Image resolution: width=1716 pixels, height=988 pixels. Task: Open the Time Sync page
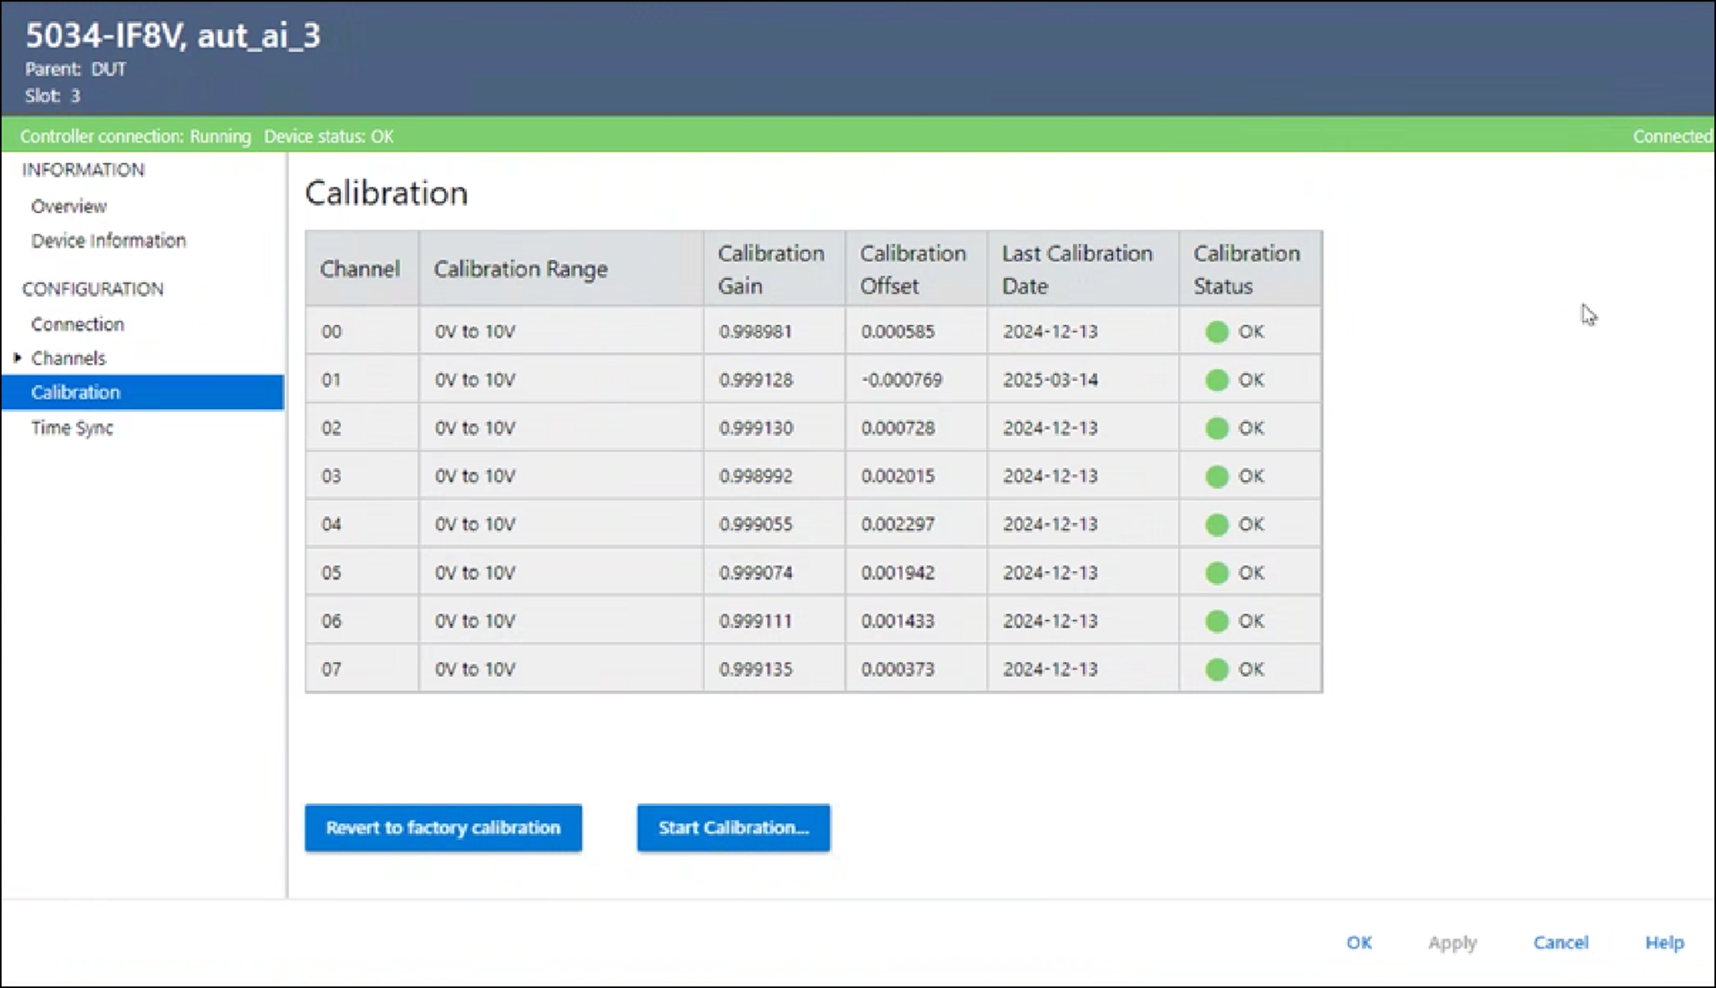pyautogui.click(x=72, y=428)
